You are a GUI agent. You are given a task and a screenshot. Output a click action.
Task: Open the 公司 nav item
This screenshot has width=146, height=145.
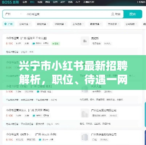pos(55,2)
